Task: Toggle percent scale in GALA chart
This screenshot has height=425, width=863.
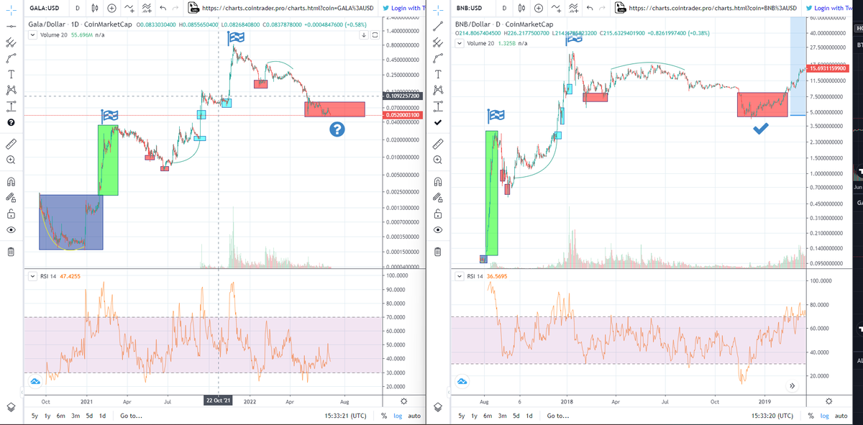Action: pyautogui.click(x=385, y=416)
